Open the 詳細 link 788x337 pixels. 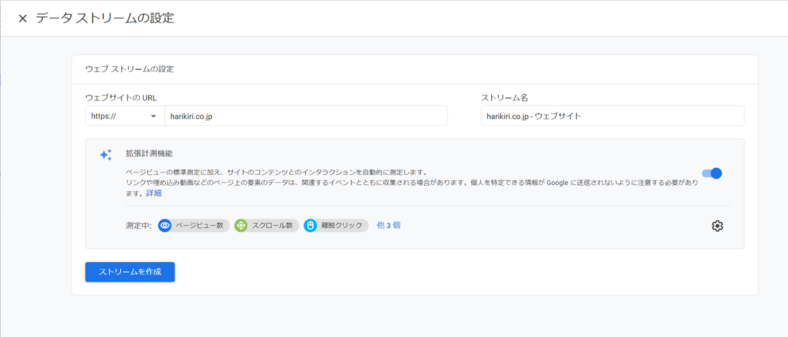154,193
